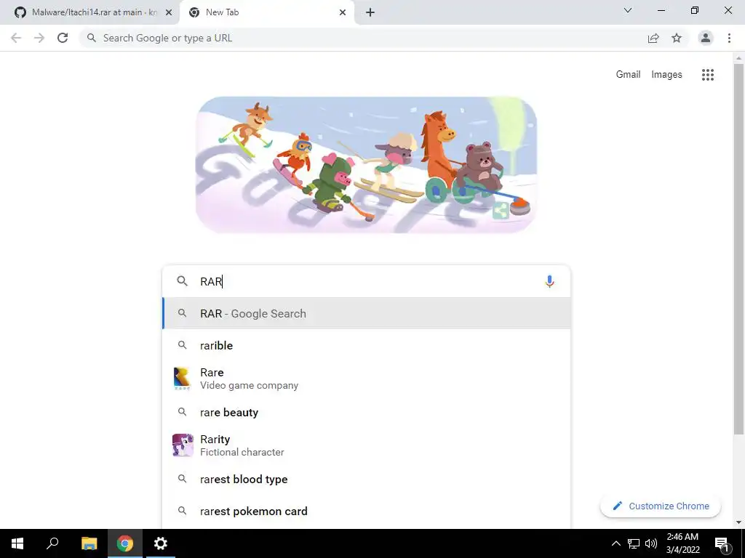Viewport: 745px width, 558px height.
Task: Show hidden system tray icons
Action: coord(615,543)
